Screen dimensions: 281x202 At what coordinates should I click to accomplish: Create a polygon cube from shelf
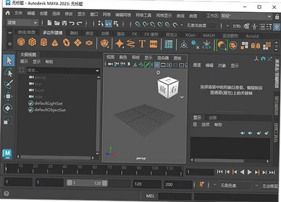[32, 42]
